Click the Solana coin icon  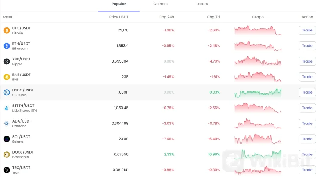tap(7, 139)
